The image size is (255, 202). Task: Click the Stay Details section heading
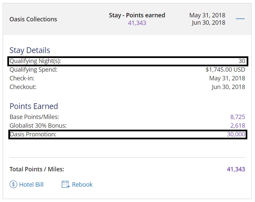[x=30, y=50]
